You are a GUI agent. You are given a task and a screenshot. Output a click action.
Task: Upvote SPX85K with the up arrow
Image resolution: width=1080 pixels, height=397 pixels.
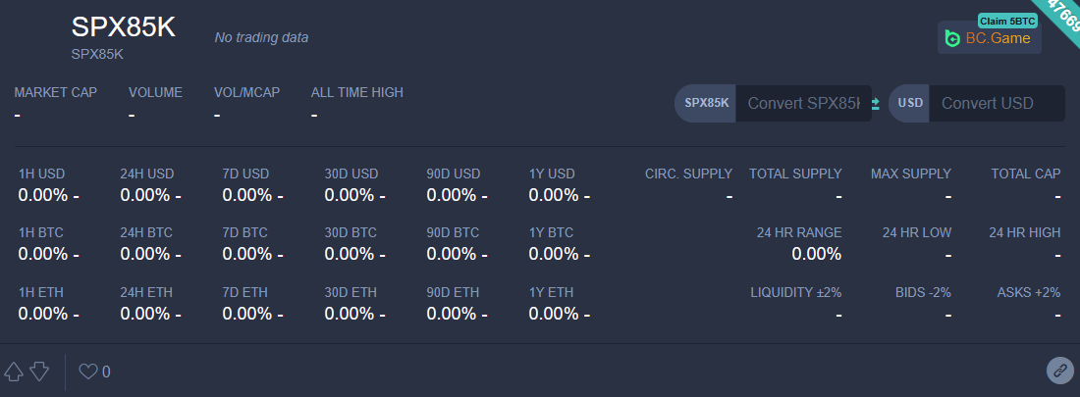point(13,372)
